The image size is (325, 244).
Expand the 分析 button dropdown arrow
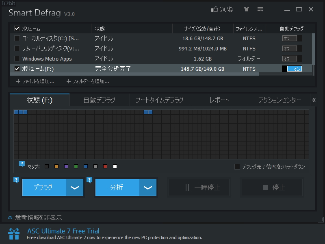(148, 187)
